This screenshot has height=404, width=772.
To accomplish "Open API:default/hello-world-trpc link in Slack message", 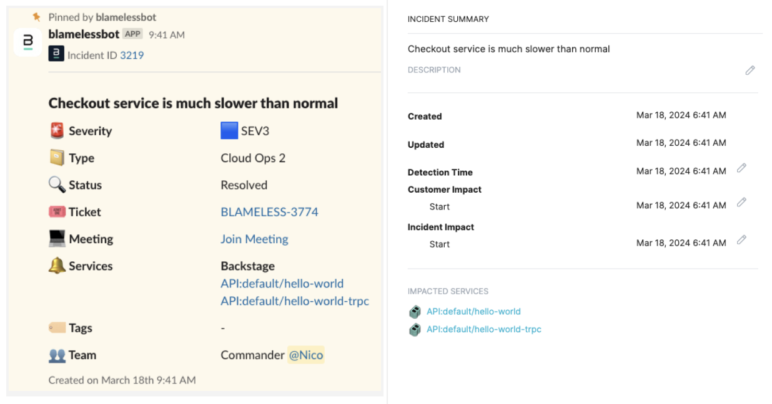I will (295, 301).
